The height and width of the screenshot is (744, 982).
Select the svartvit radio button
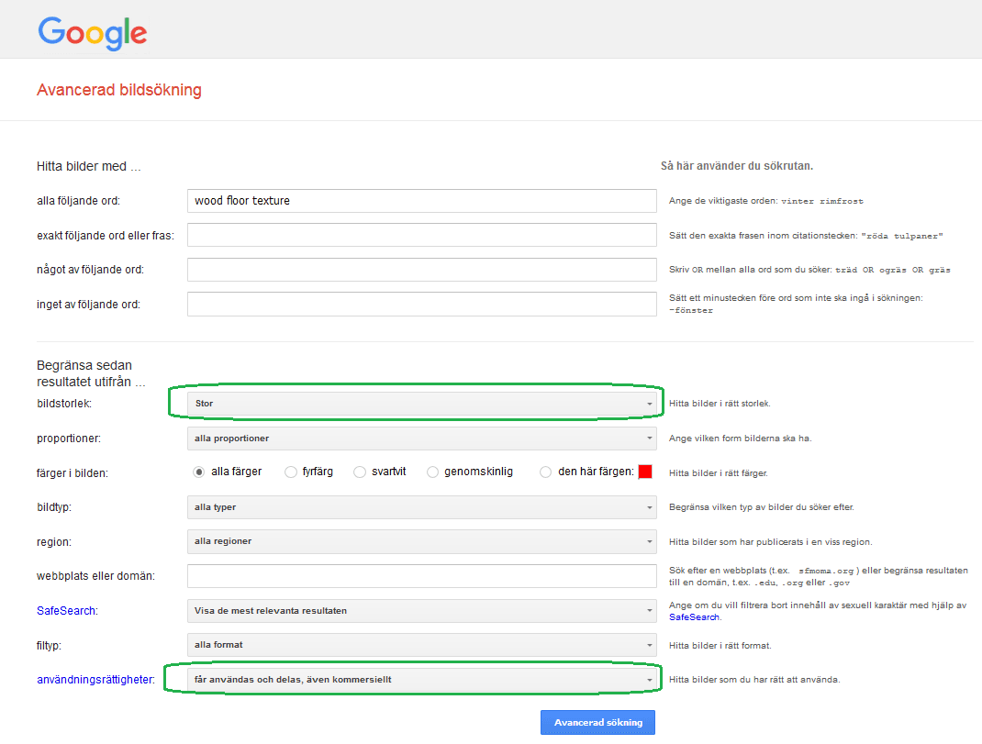point(359,472)
